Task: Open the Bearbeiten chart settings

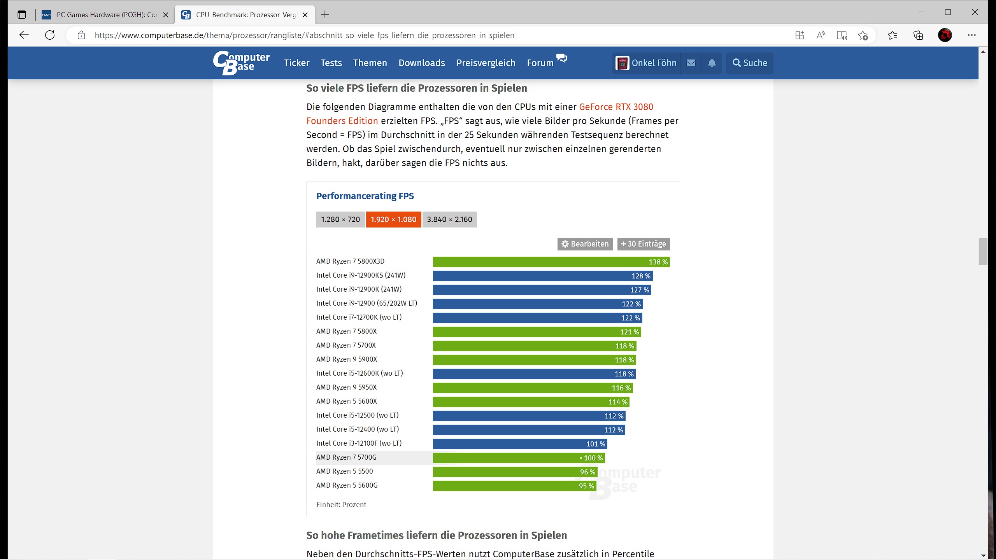Action: coord(585,244)
